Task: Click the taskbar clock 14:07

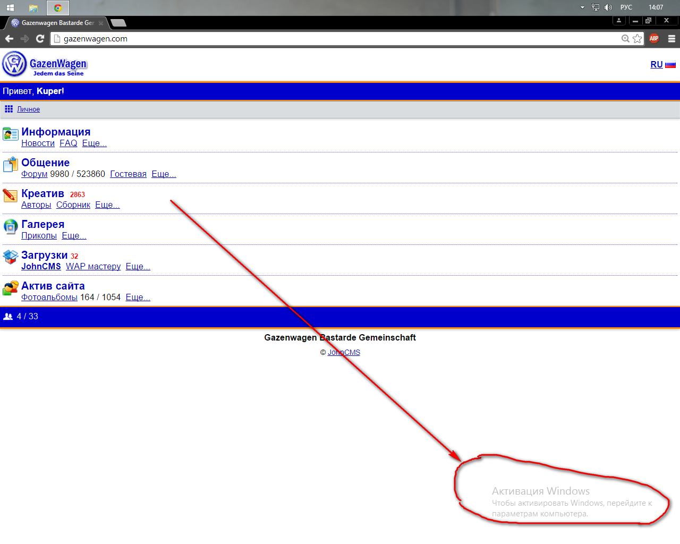Action: [x=656, y=7]
